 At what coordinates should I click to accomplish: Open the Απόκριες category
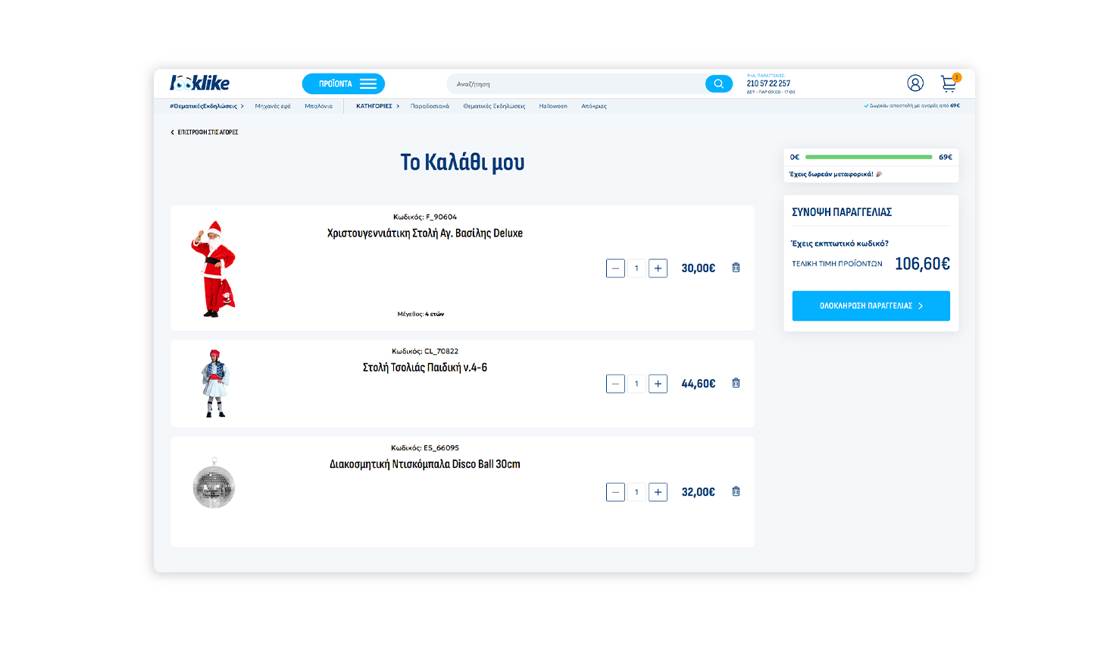click(x=593, y=106)
